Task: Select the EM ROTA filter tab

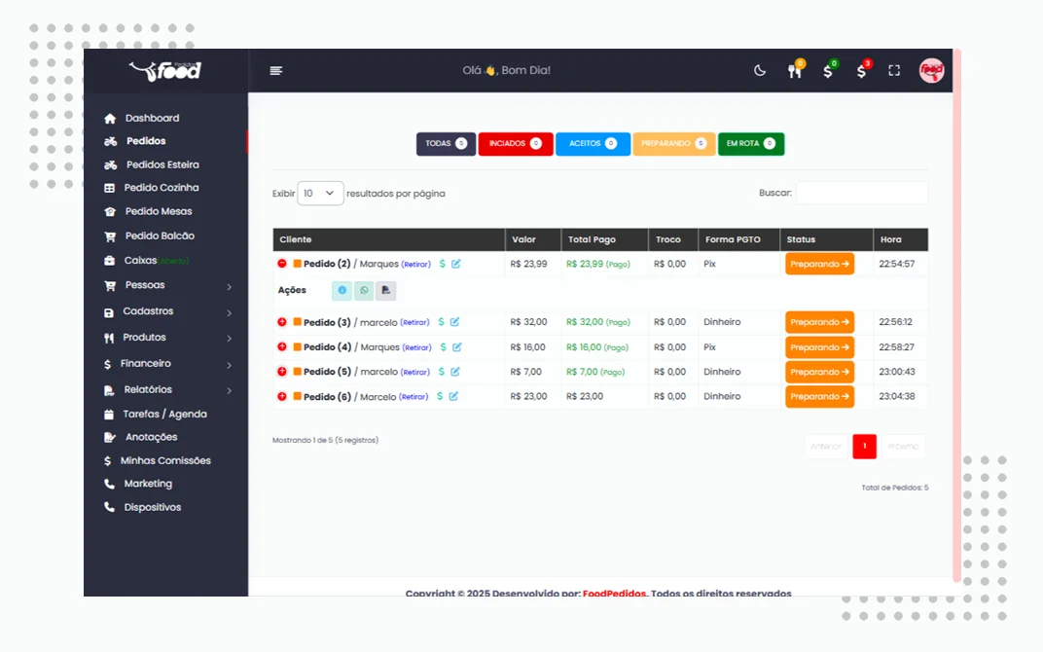Action: point(751,144)
